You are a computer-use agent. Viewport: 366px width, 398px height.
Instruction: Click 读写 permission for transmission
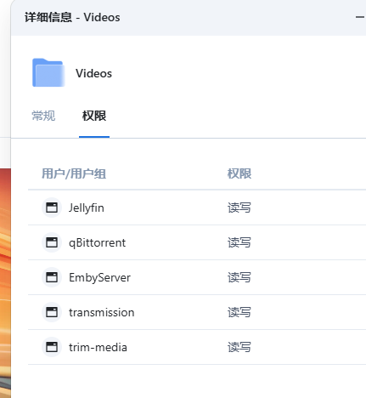click(239, 312)
